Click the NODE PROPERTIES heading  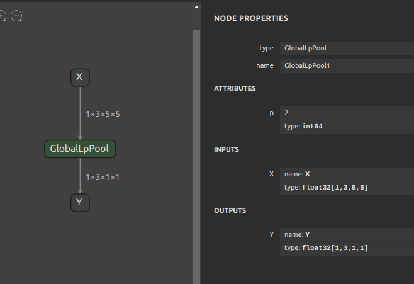pyautogui.click(x=251, y=18)
